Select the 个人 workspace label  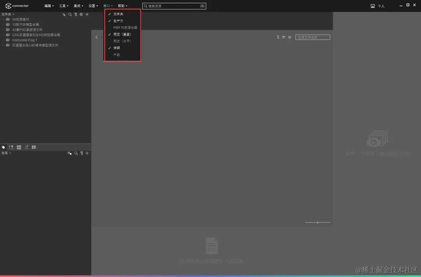[x=381, y=6]
